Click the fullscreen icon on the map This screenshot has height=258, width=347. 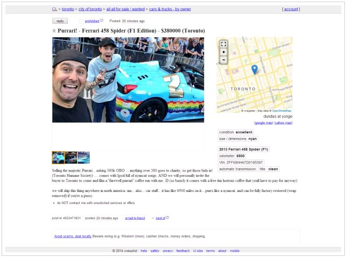[224, 44]
